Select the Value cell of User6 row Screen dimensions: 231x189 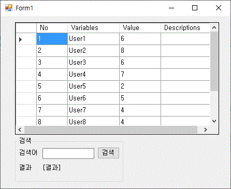point(140,98)
